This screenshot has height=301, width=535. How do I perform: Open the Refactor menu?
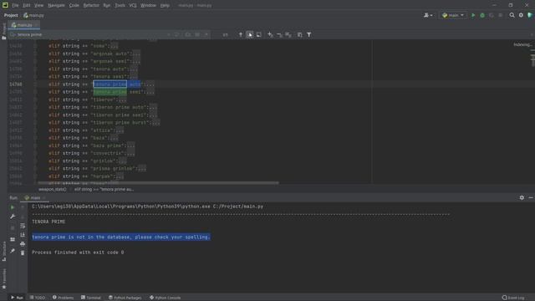tap(91, 6)
